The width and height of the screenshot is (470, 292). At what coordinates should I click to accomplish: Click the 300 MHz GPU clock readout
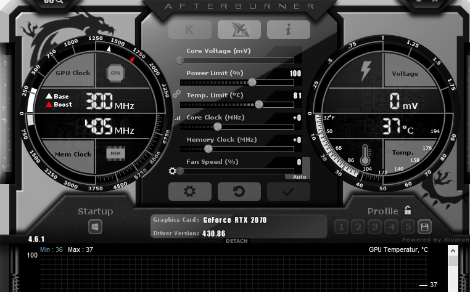click(110, 101)
